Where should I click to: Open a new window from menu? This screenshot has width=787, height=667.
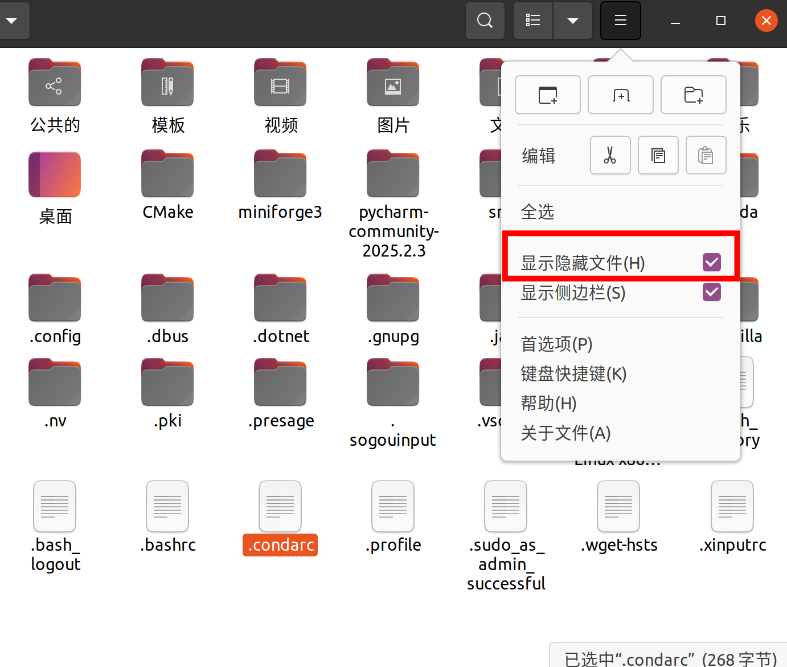548,95
